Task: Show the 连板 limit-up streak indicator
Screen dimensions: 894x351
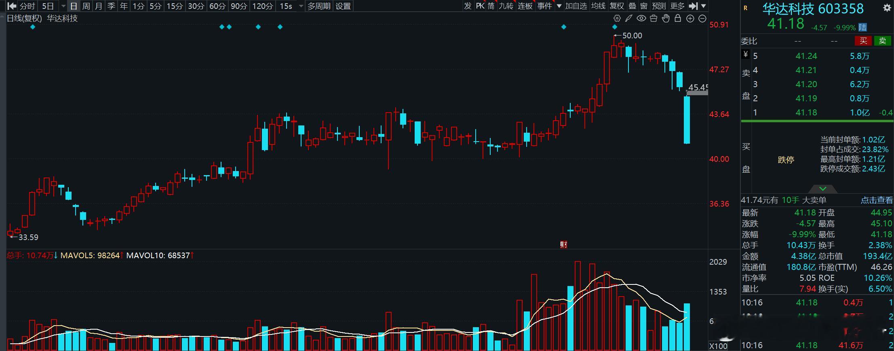Action: point(525,6)
